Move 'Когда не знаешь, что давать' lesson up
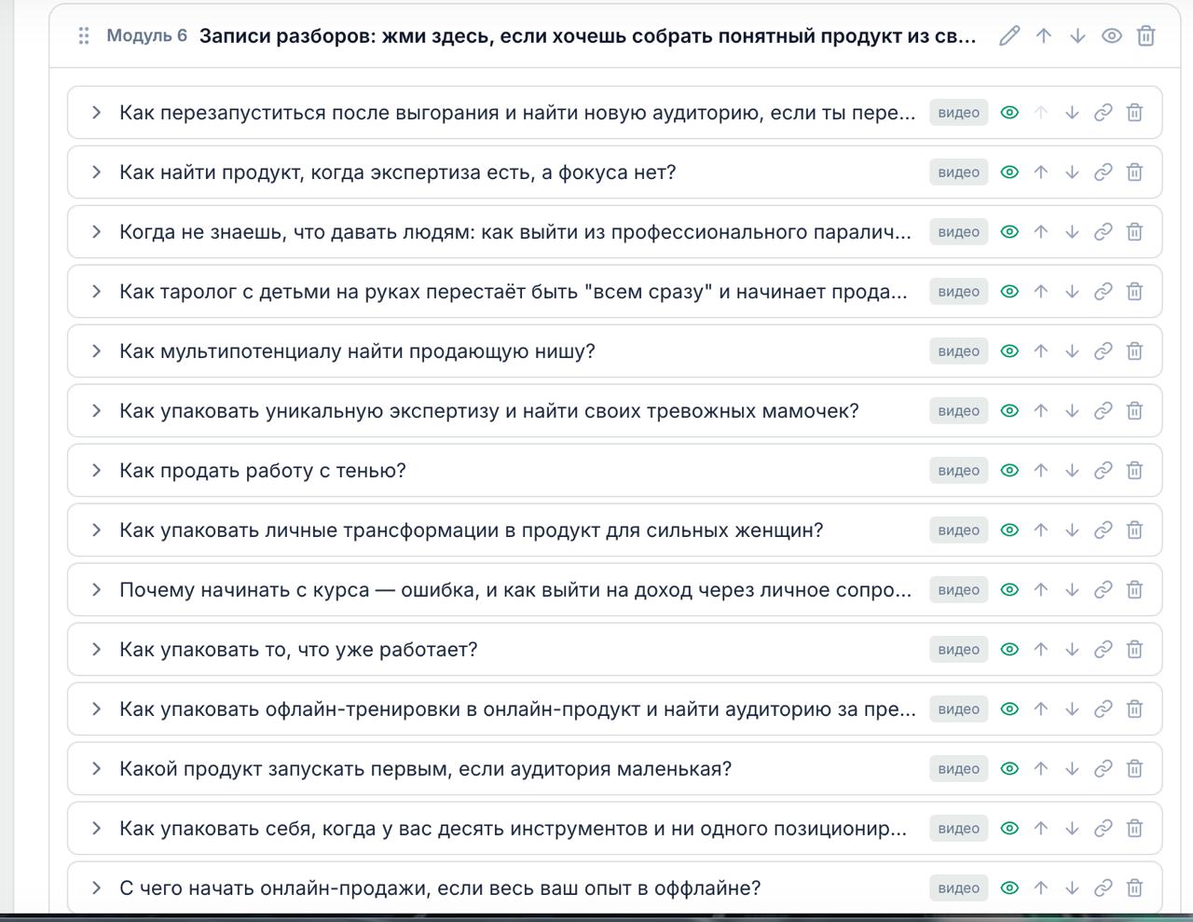The width and height of the screenshot is (1193, 922). (x=1041, y=232)
